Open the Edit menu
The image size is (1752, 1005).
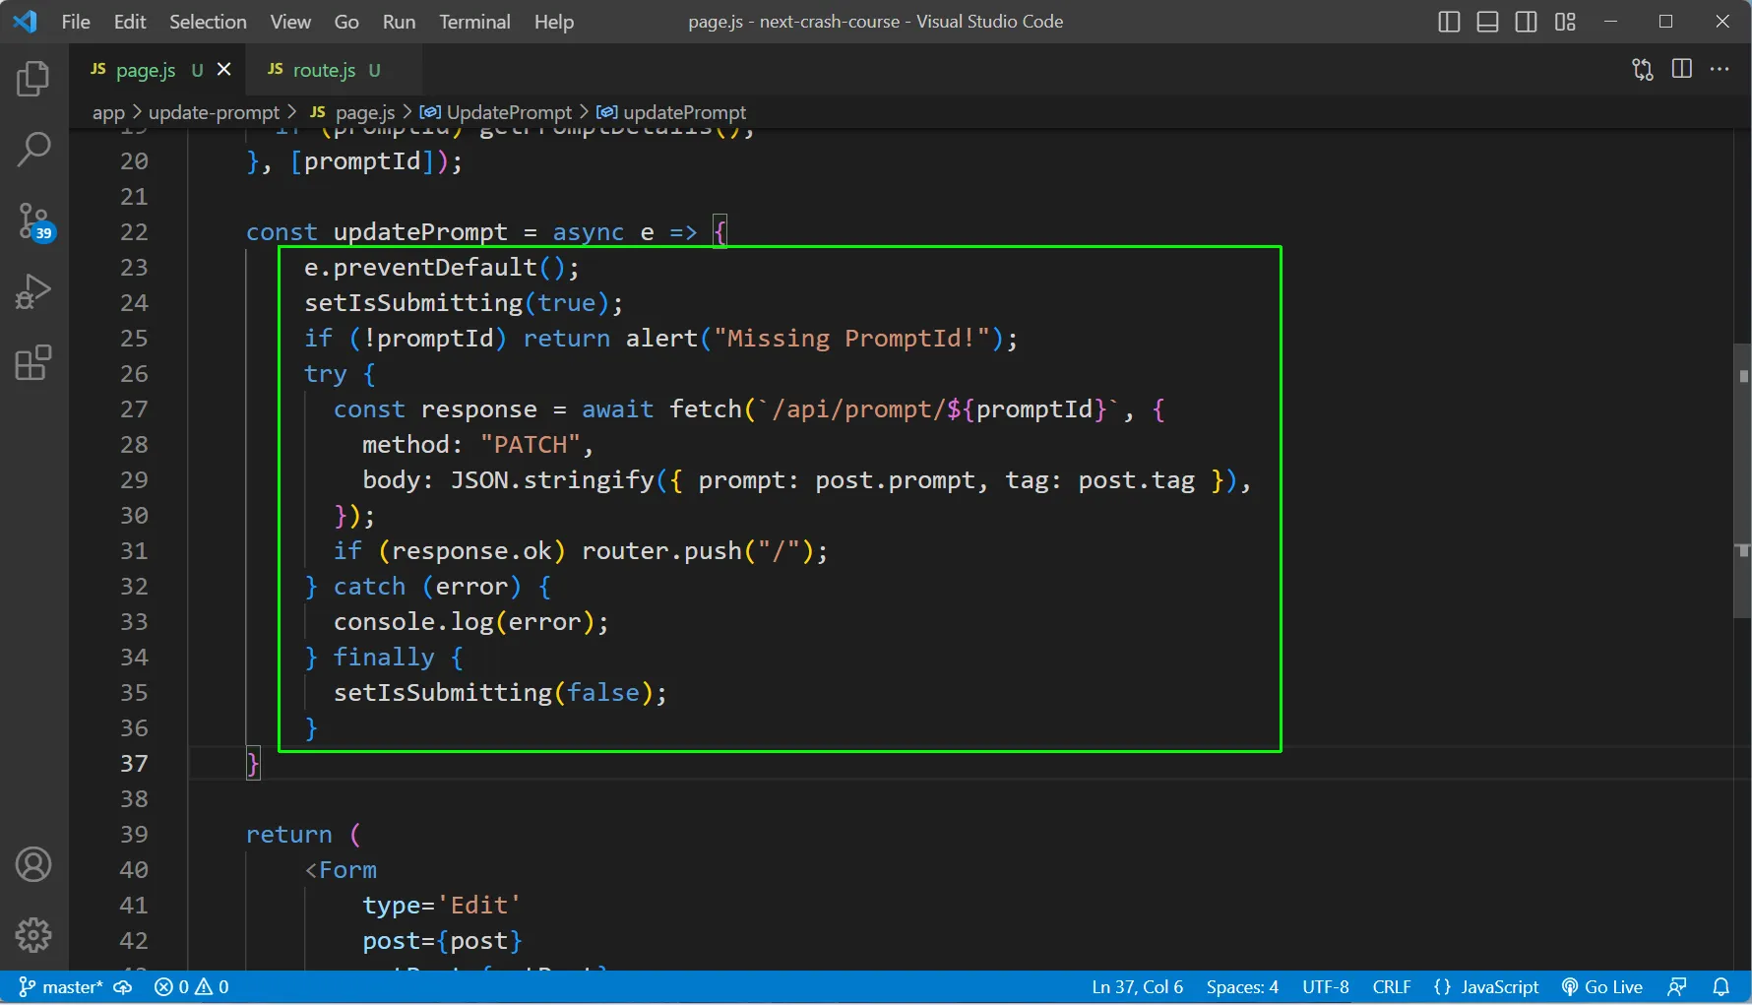coord(130,22)
